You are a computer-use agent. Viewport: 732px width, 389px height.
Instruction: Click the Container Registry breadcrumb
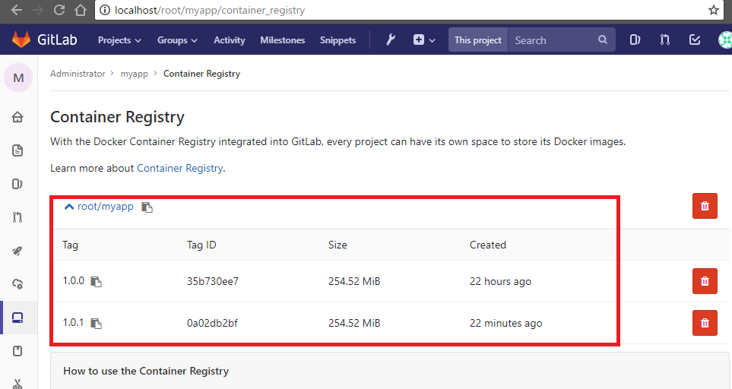click(201, 74)
